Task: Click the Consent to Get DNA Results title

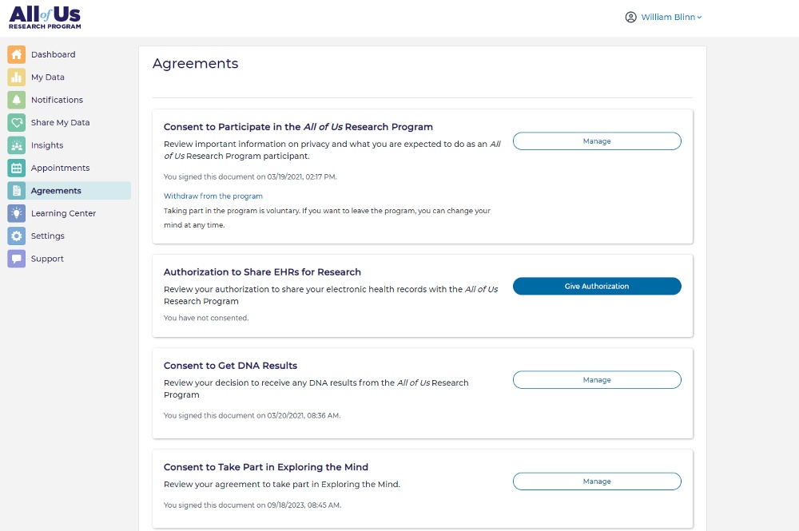Action: click(x=230, y=366)
